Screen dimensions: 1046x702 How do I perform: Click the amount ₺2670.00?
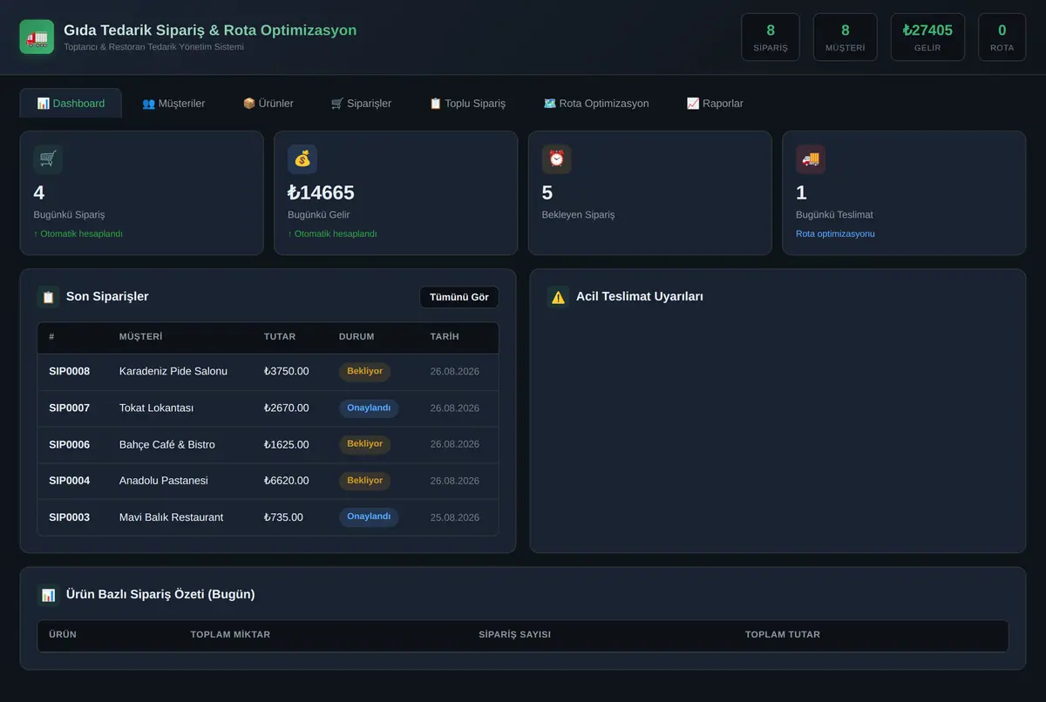coord(287,408)
